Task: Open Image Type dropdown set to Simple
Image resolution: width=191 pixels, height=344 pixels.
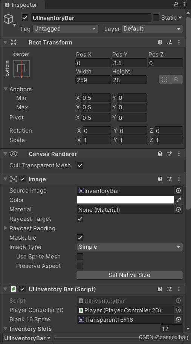Action: point(130,247)
